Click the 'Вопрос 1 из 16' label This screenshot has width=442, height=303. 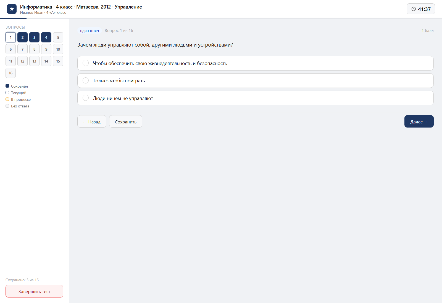[119, 31]
